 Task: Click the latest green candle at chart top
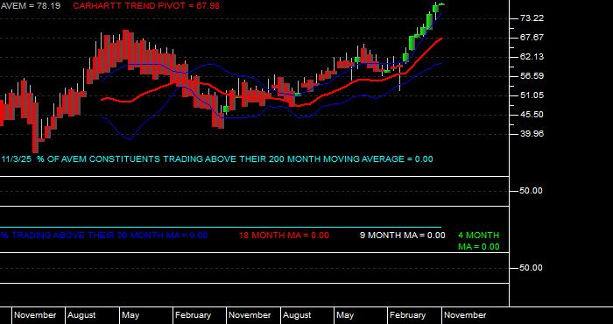click(x=441, y=4)
